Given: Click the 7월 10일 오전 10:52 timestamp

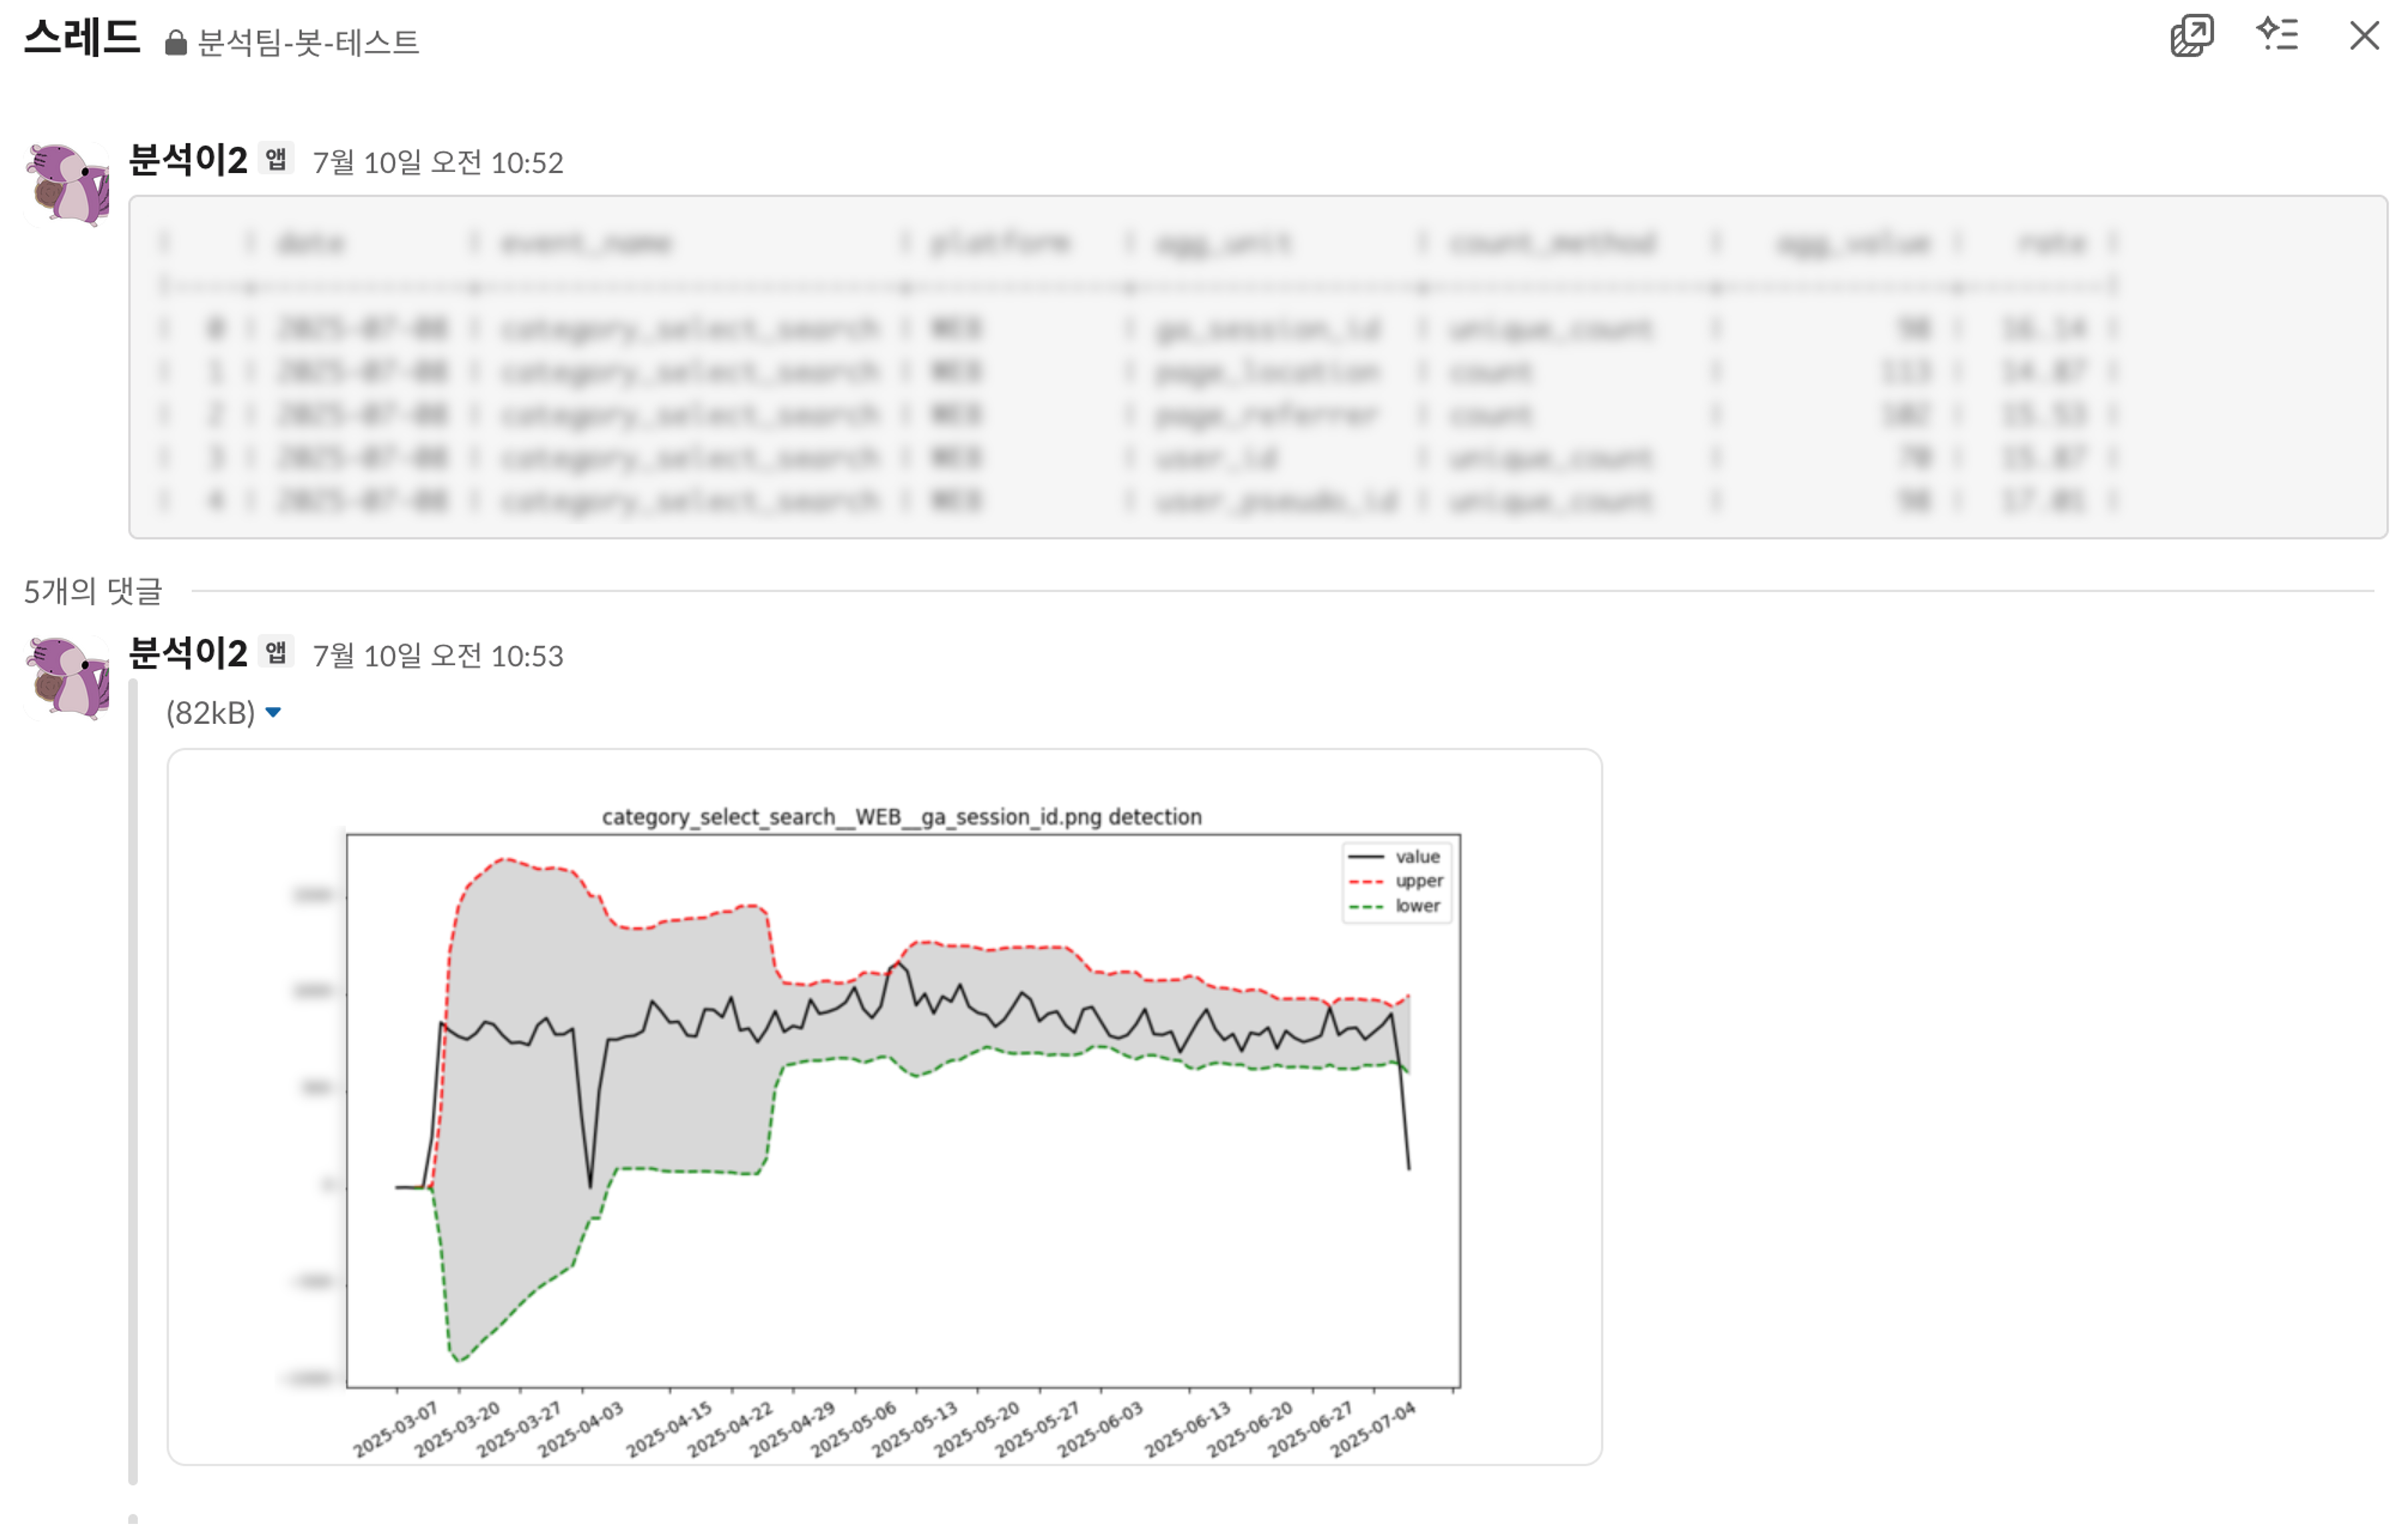Looking at the screenshot, I should 438,162.
